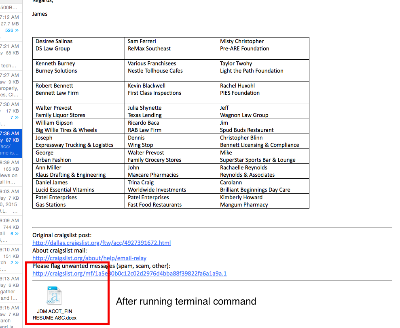Click cell 'Walter Prevost Family Liquor Stores'
This screenshot has width=400, height=328.
[78, 111]
